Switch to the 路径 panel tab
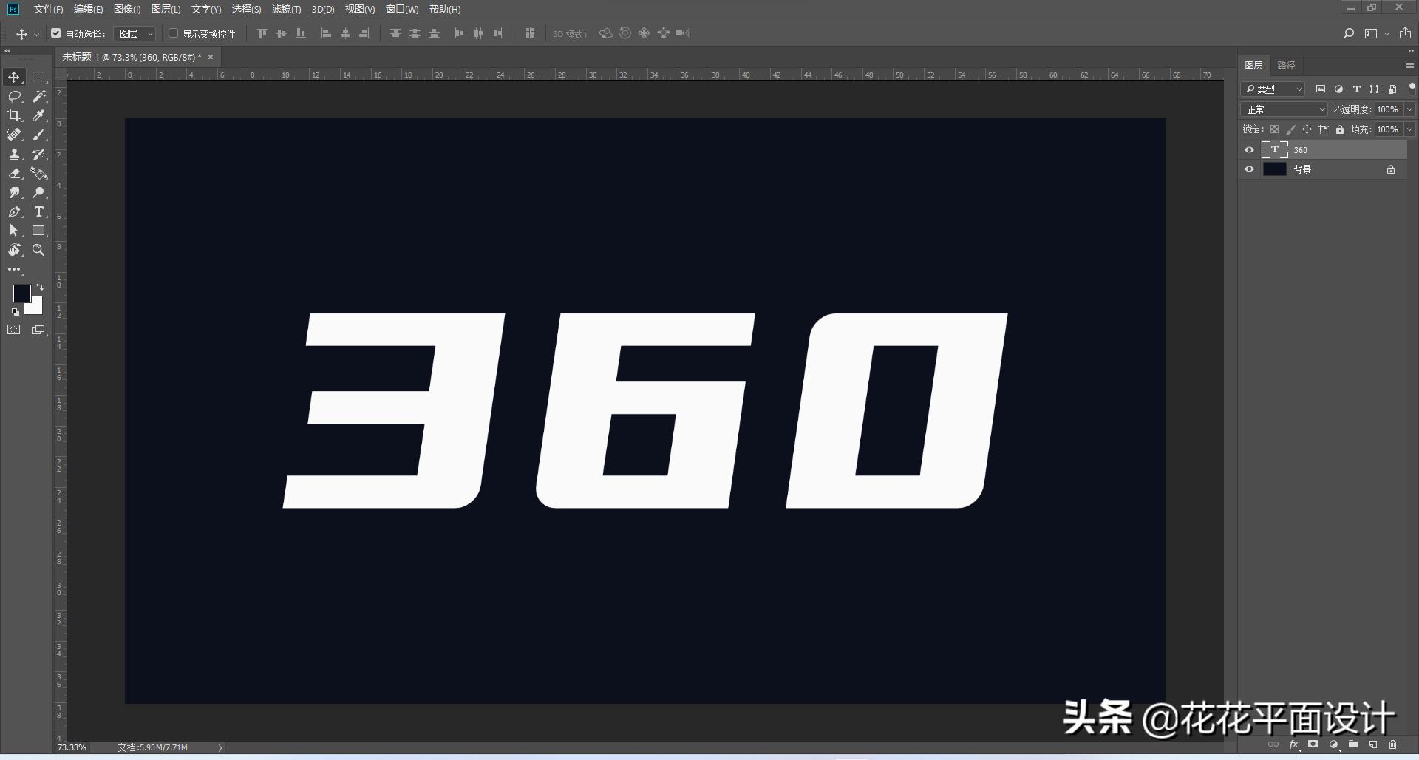Viewport: 1419px width, 760px height. tap(1286, 65)
